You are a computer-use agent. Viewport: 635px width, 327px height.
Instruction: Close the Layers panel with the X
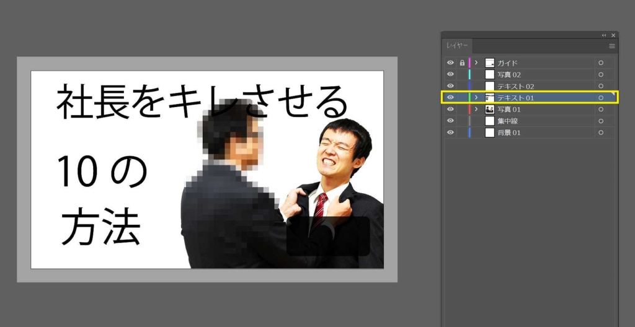(613, 36)
